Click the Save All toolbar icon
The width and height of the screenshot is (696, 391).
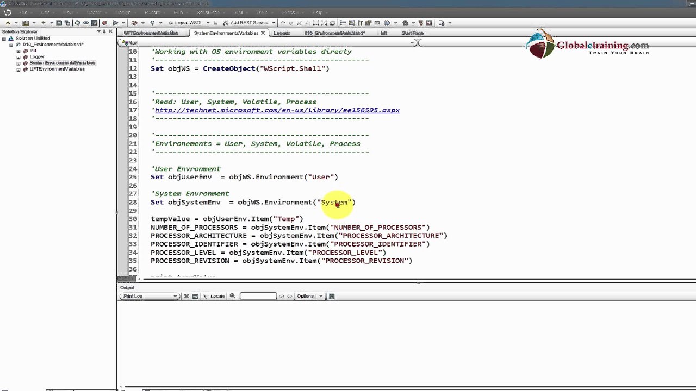pyautogui.click(x=67, y=23)
